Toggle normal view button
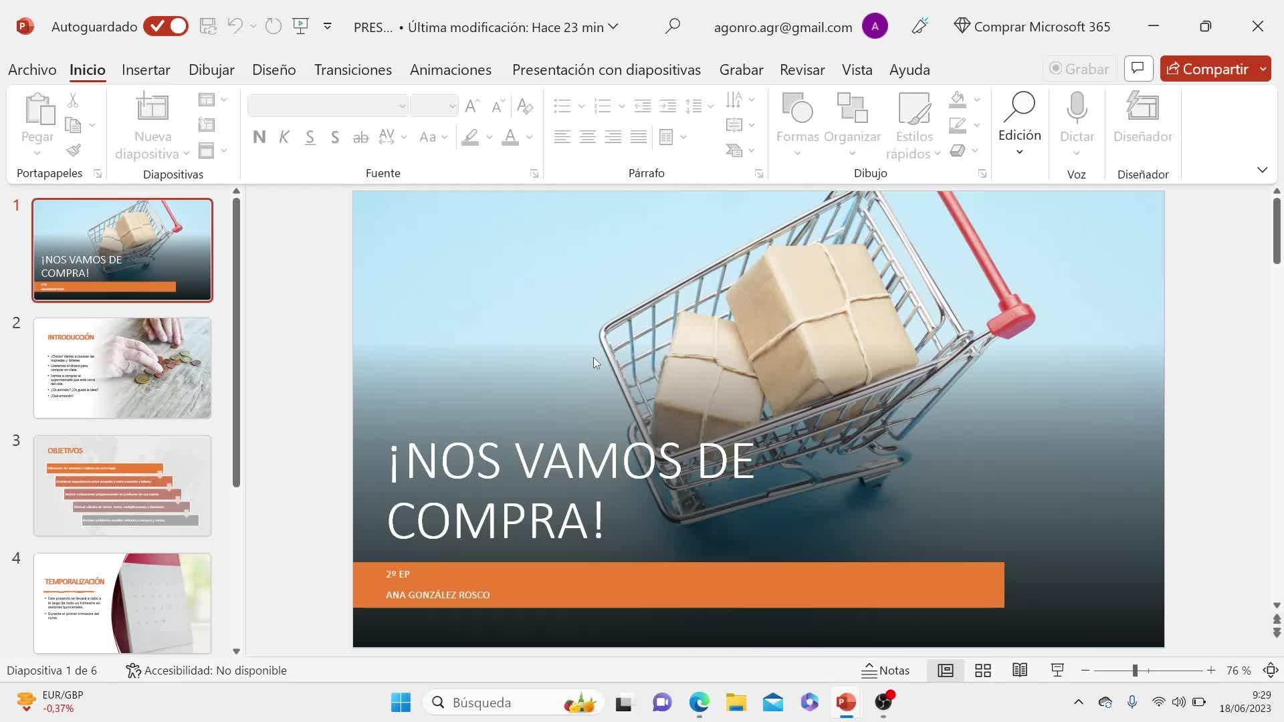 (x=945, y=671)
